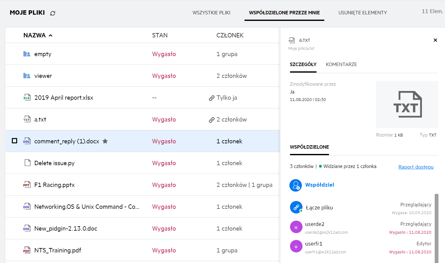Select the userfr1 member entry
The image size is (445, 263).
click(x=314, y=244)
